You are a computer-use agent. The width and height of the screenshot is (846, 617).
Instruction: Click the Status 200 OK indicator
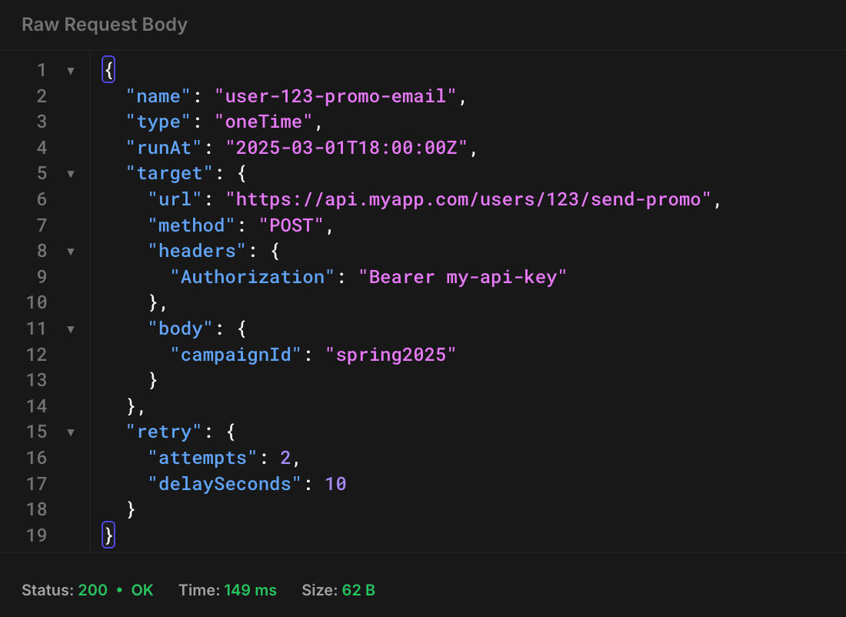(88, 590)
